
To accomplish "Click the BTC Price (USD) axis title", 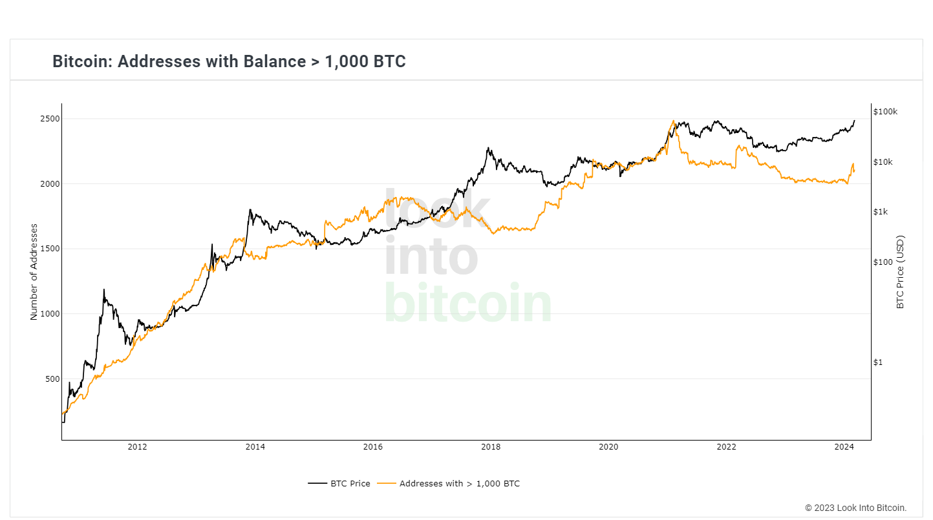I will 900,271.
